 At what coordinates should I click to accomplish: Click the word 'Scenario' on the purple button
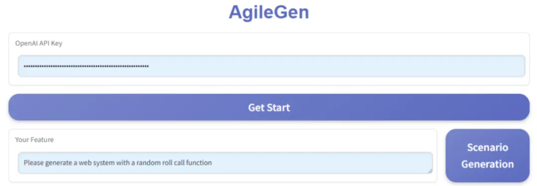pyautogui.click(x=487, y=147)
